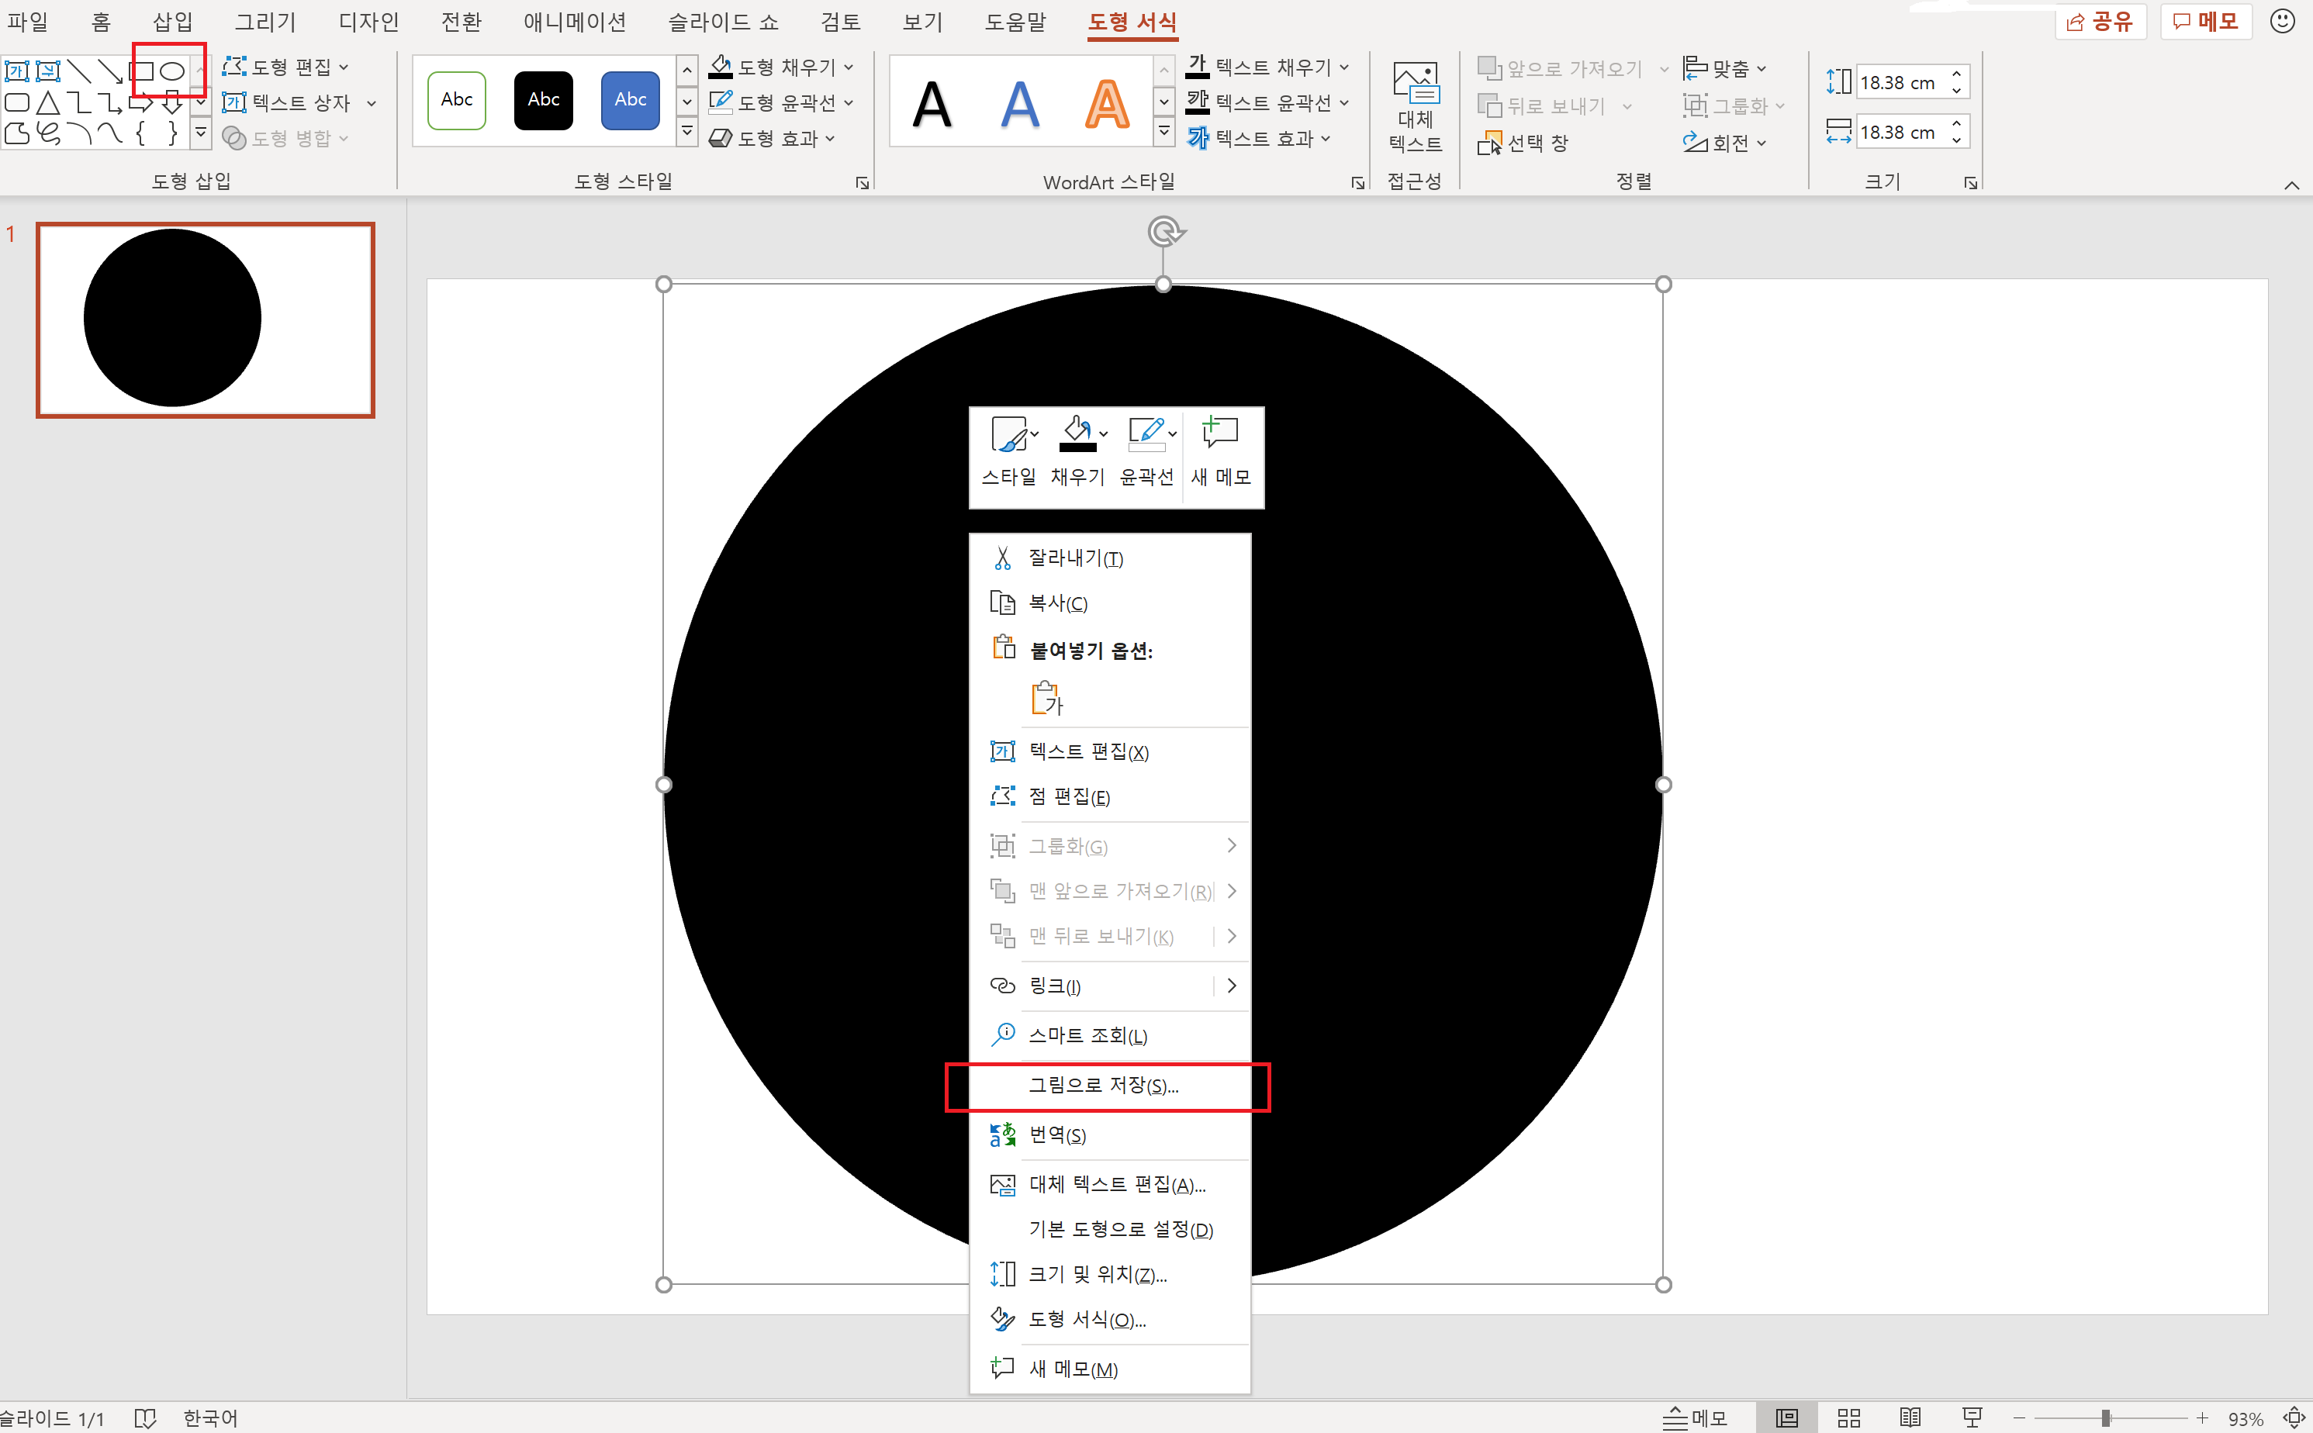Choose 번역 in context menu

click(x=1109, y=1135)
